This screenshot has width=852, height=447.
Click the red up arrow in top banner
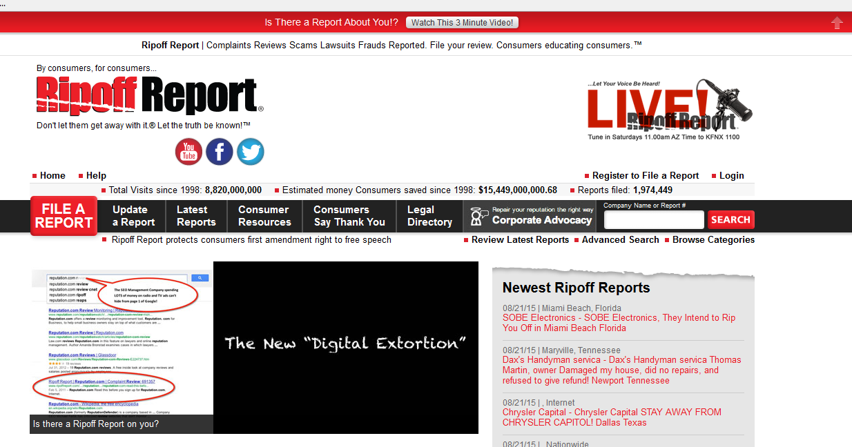click(x=837, y=23)
